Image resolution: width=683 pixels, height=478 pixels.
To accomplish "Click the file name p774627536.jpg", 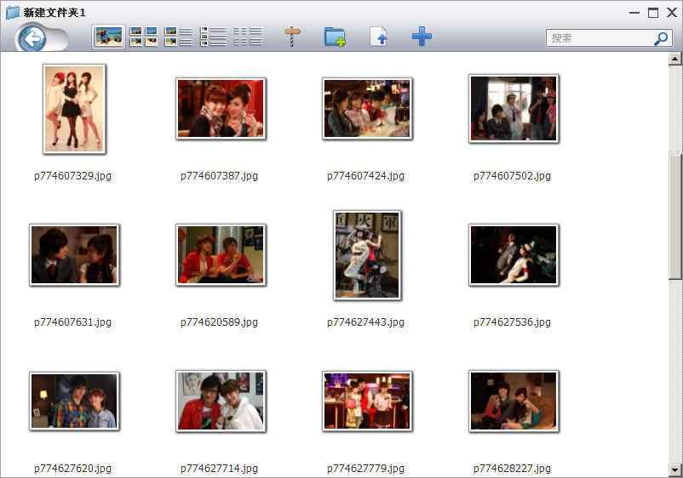I will click(x=513, y=322).
